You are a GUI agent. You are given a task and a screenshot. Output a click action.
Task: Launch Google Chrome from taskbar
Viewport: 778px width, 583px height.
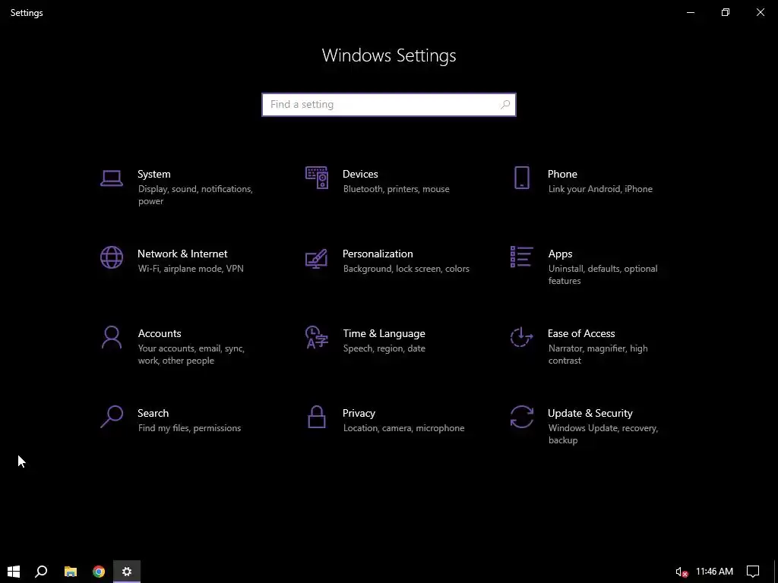(x=99, y=572)
